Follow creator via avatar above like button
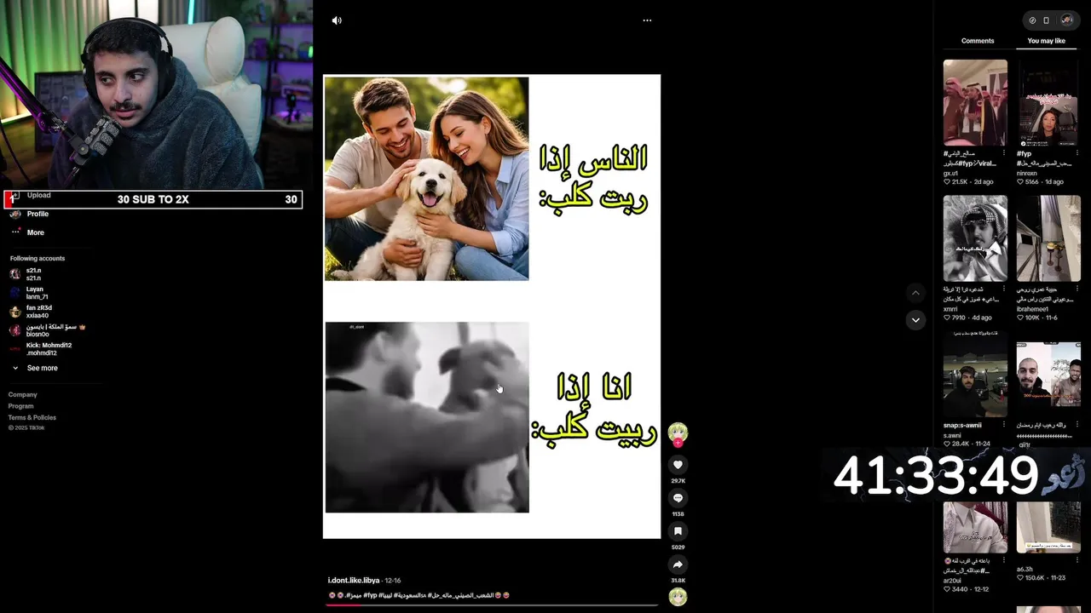 pos(678,433)
